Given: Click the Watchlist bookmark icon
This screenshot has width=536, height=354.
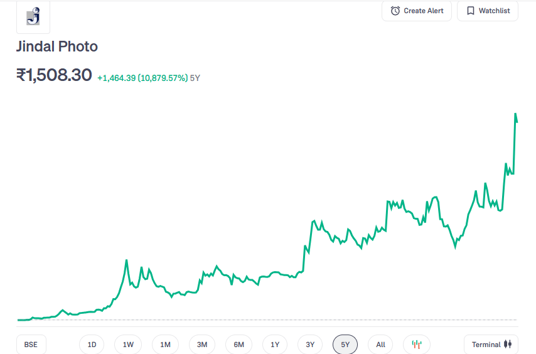Looking at the screenshot, I should pos(471,11).
